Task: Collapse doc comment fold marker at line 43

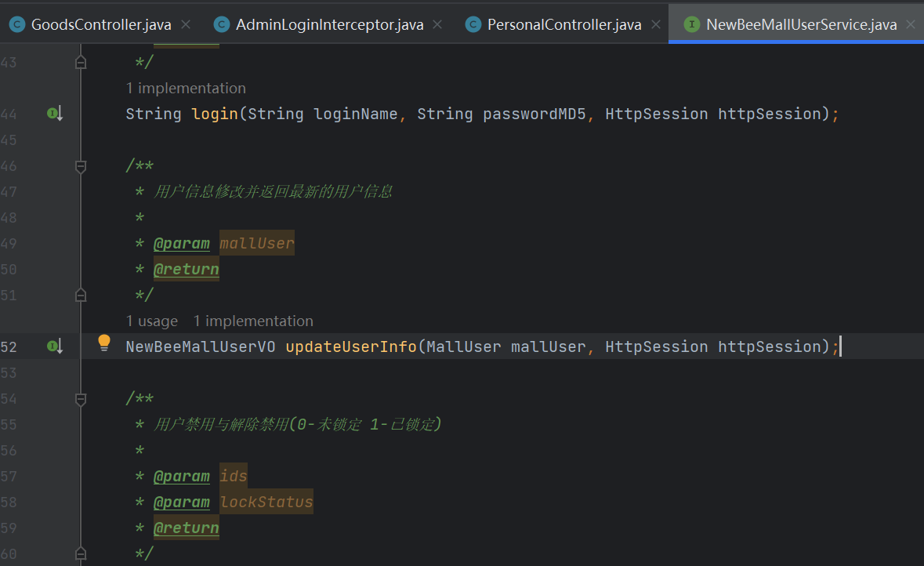Action: pyautogui.click(x=81, y=62)
